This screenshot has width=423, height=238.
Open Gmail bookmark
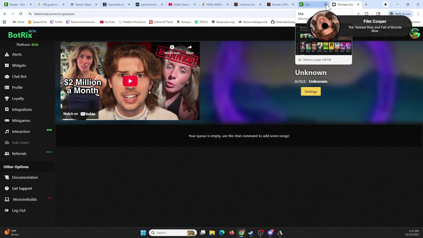coord(19,22)
